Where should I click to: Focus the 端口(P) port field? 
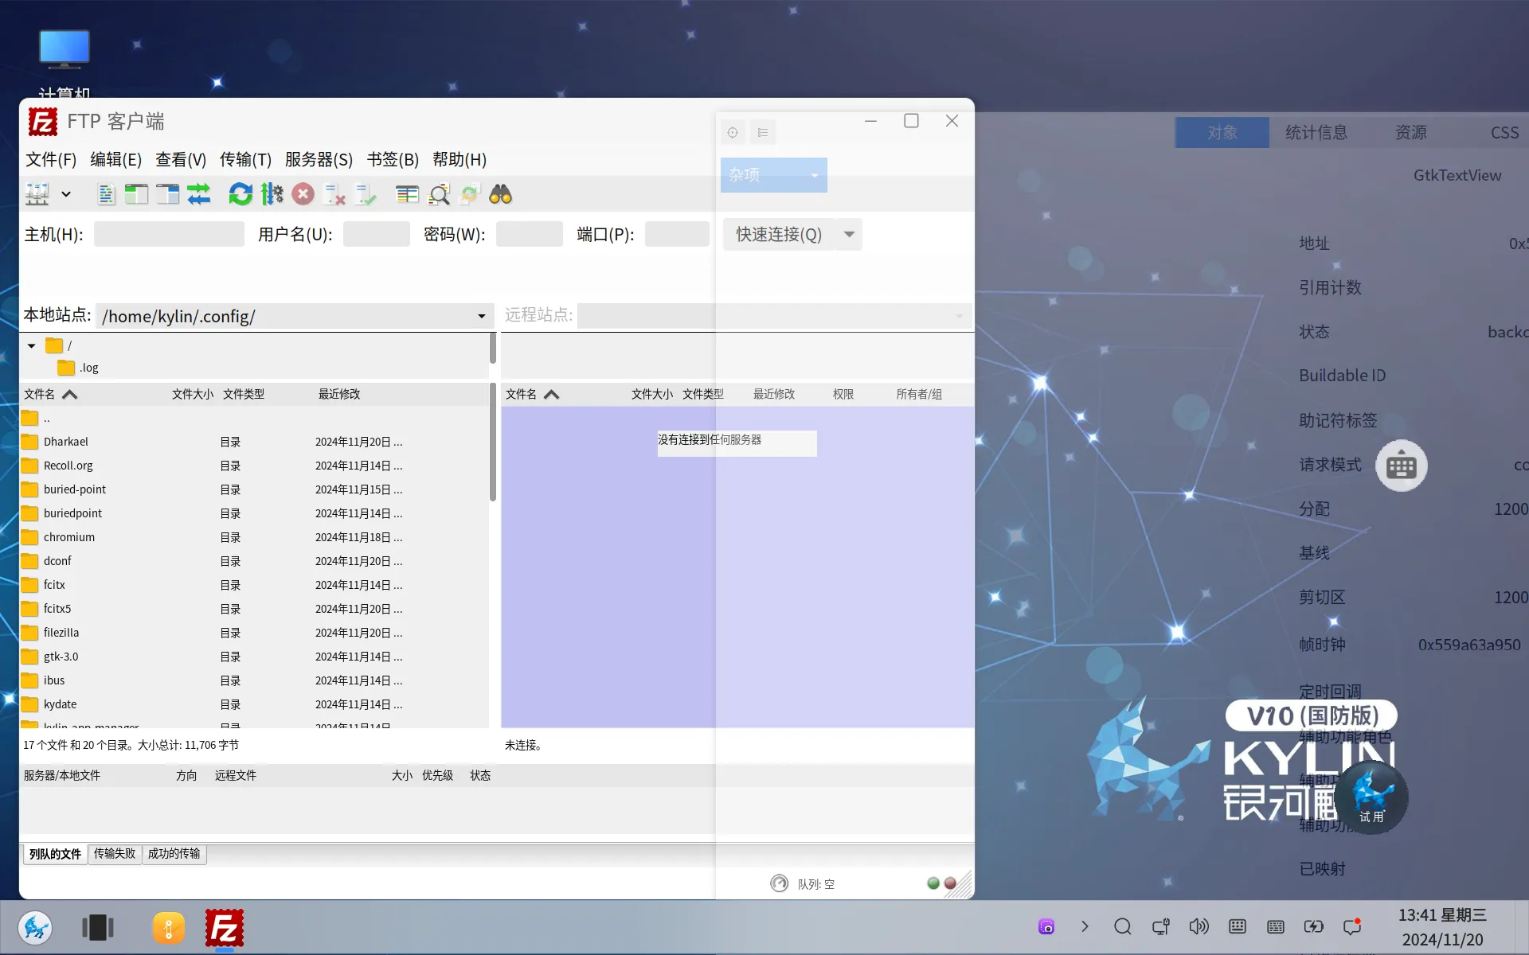point(677,234)
